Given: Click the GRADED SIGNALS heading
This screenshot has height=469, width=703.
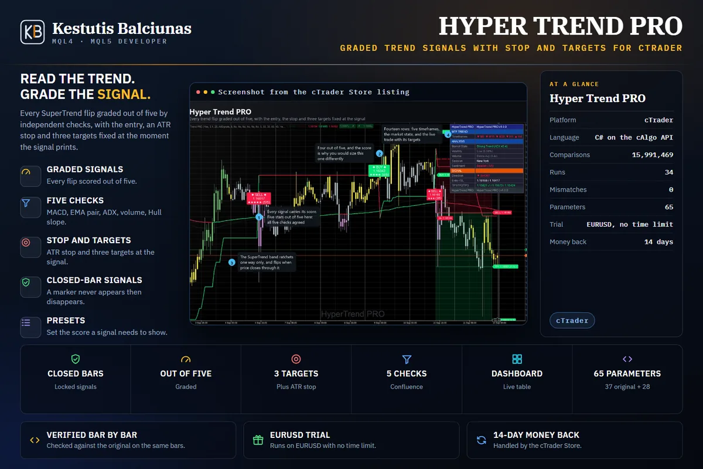Looking at the screenshot, I should (x=85, y=170).
